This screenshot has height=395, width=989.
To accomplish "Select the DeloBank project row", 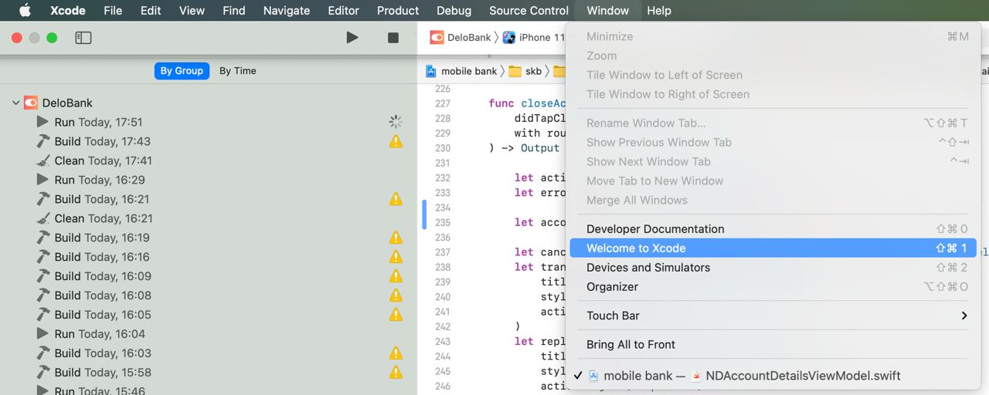I will point(209,103).
